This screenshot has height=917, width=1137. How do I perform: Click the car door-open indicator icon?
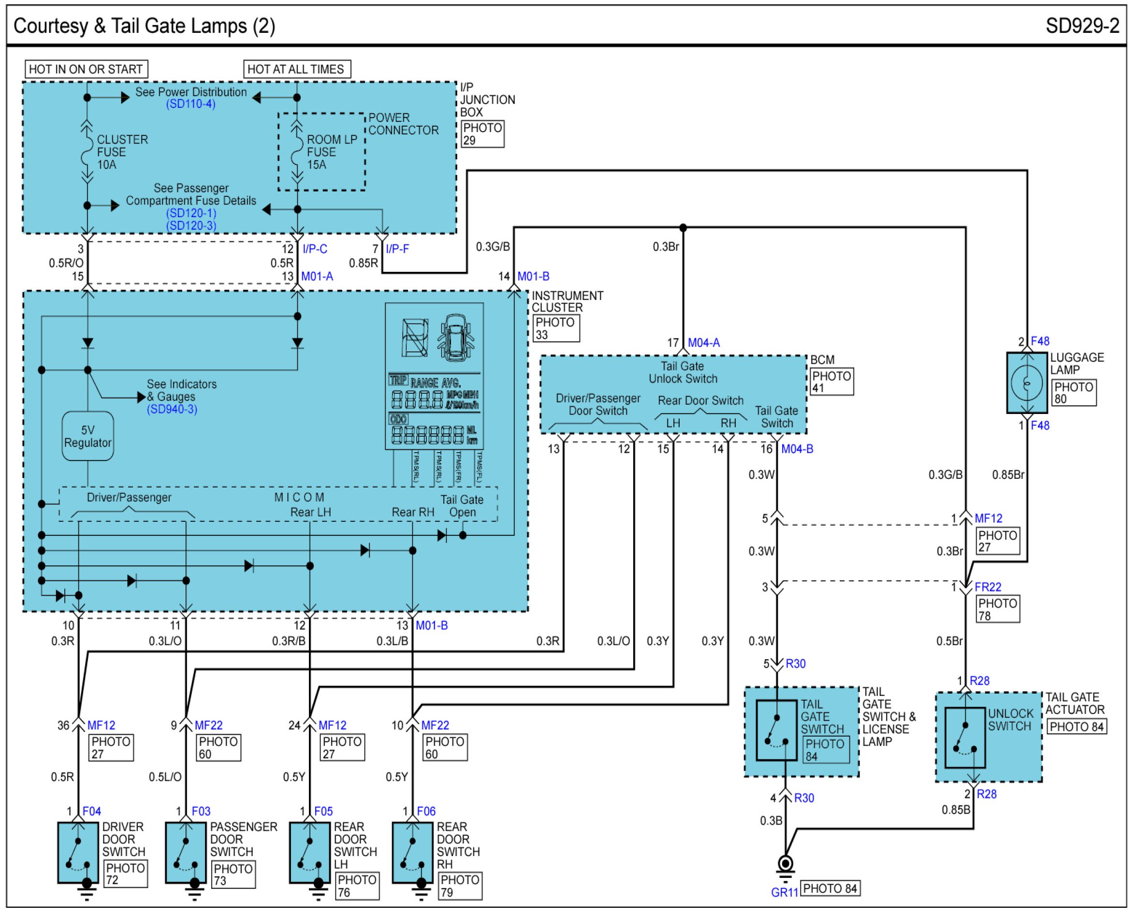(x=454, y=338)
